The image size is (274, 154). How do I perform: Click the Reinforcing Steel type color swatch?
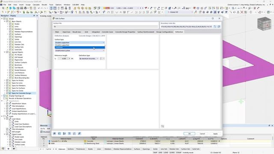(85, 143)
